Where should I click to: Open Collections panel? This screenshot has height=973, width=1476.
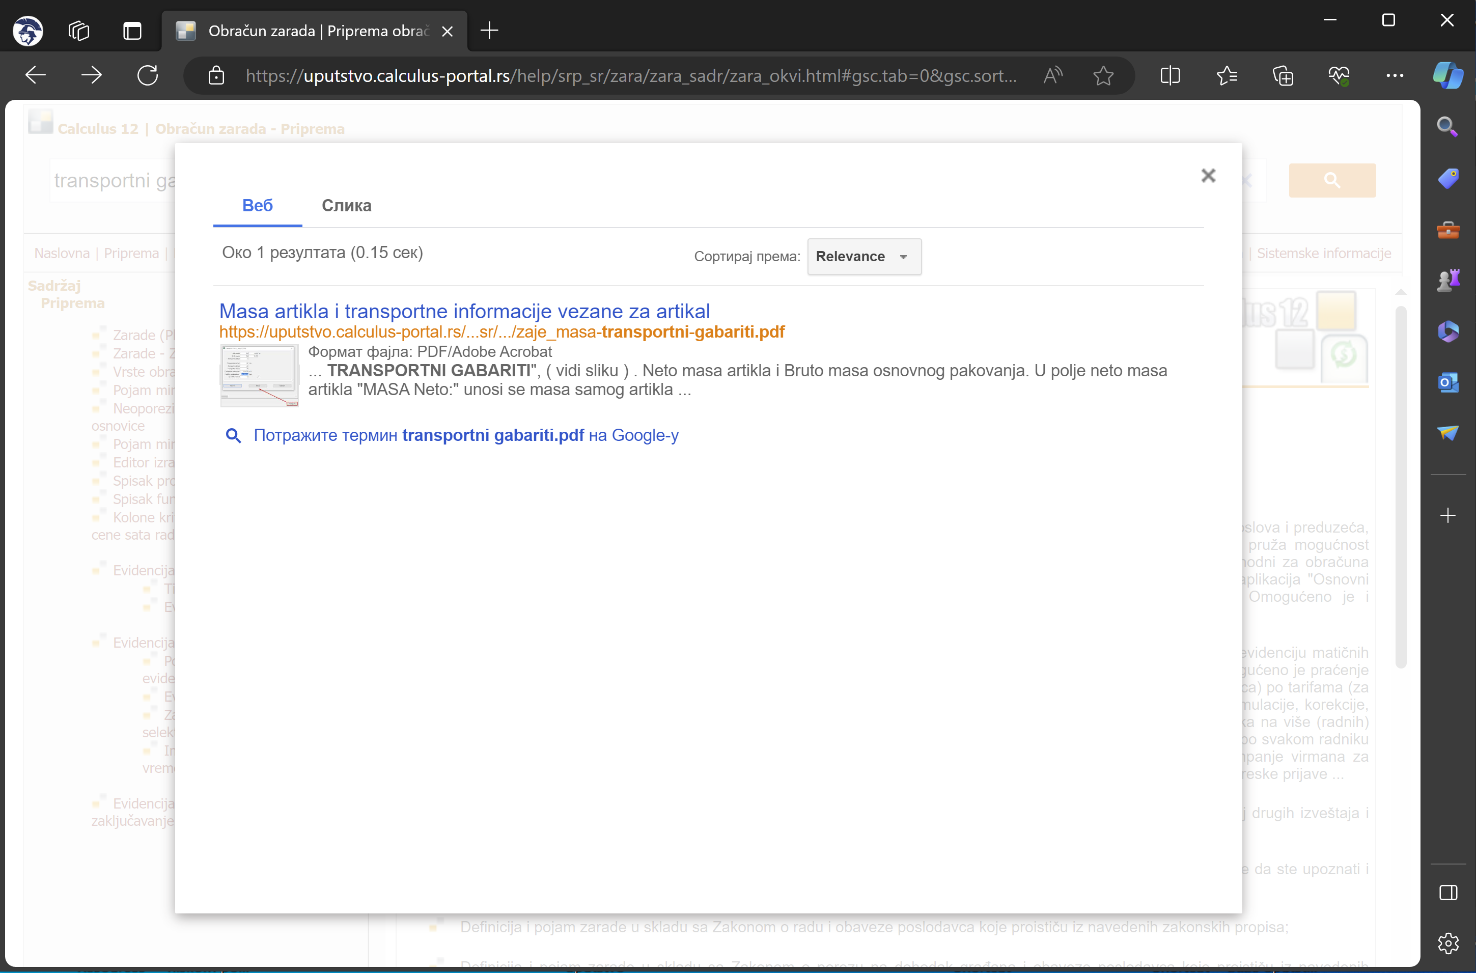(1283, 76)
